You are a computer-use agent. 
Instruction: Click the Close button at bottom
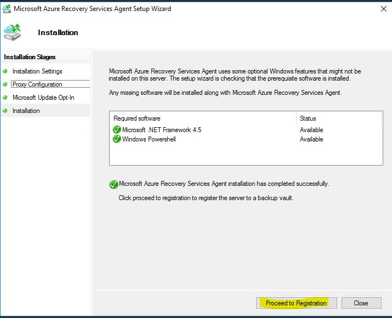pos(361,303)
